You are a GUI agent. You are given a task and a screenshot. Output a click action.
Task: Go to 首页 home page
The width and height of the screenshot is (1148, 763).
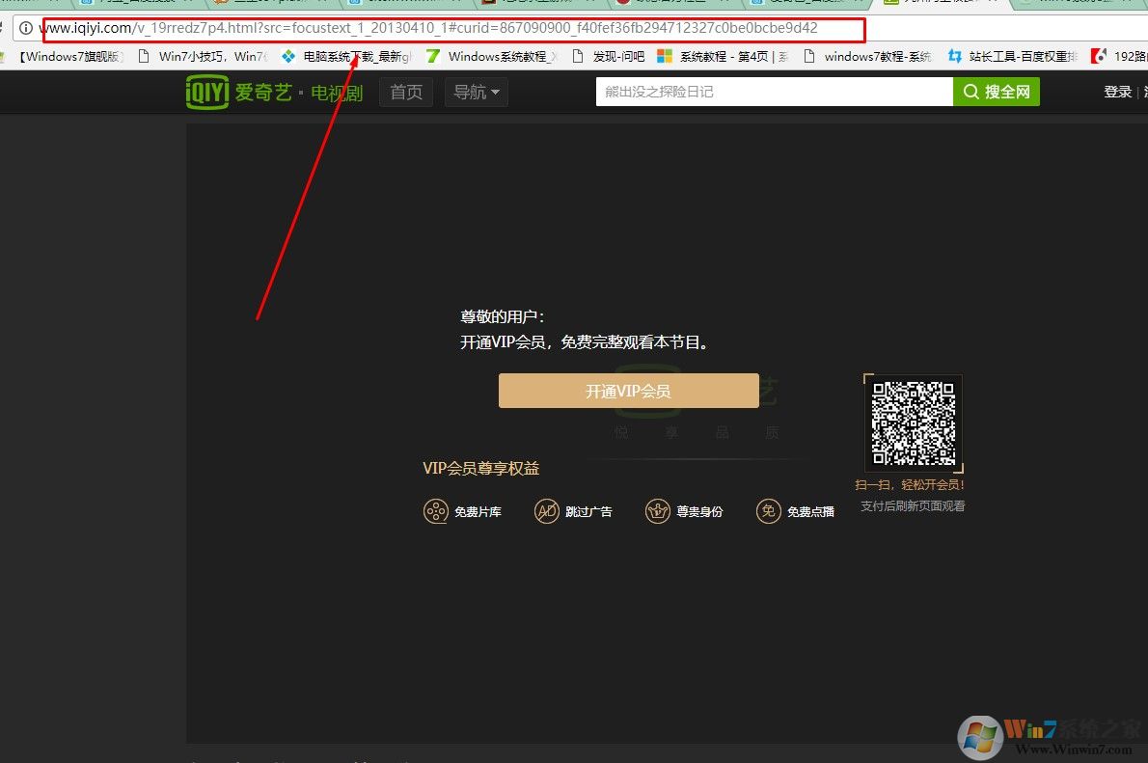(406, 93)
